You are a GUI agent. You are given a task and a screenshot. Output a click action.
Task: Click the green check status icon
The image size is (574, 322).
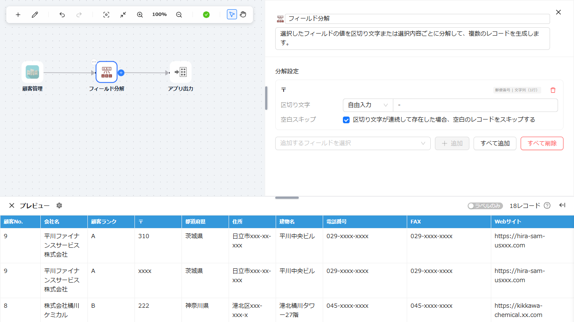pos(206,15)
